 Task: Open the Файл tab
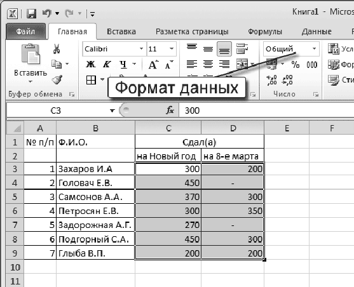coord(25,31)
